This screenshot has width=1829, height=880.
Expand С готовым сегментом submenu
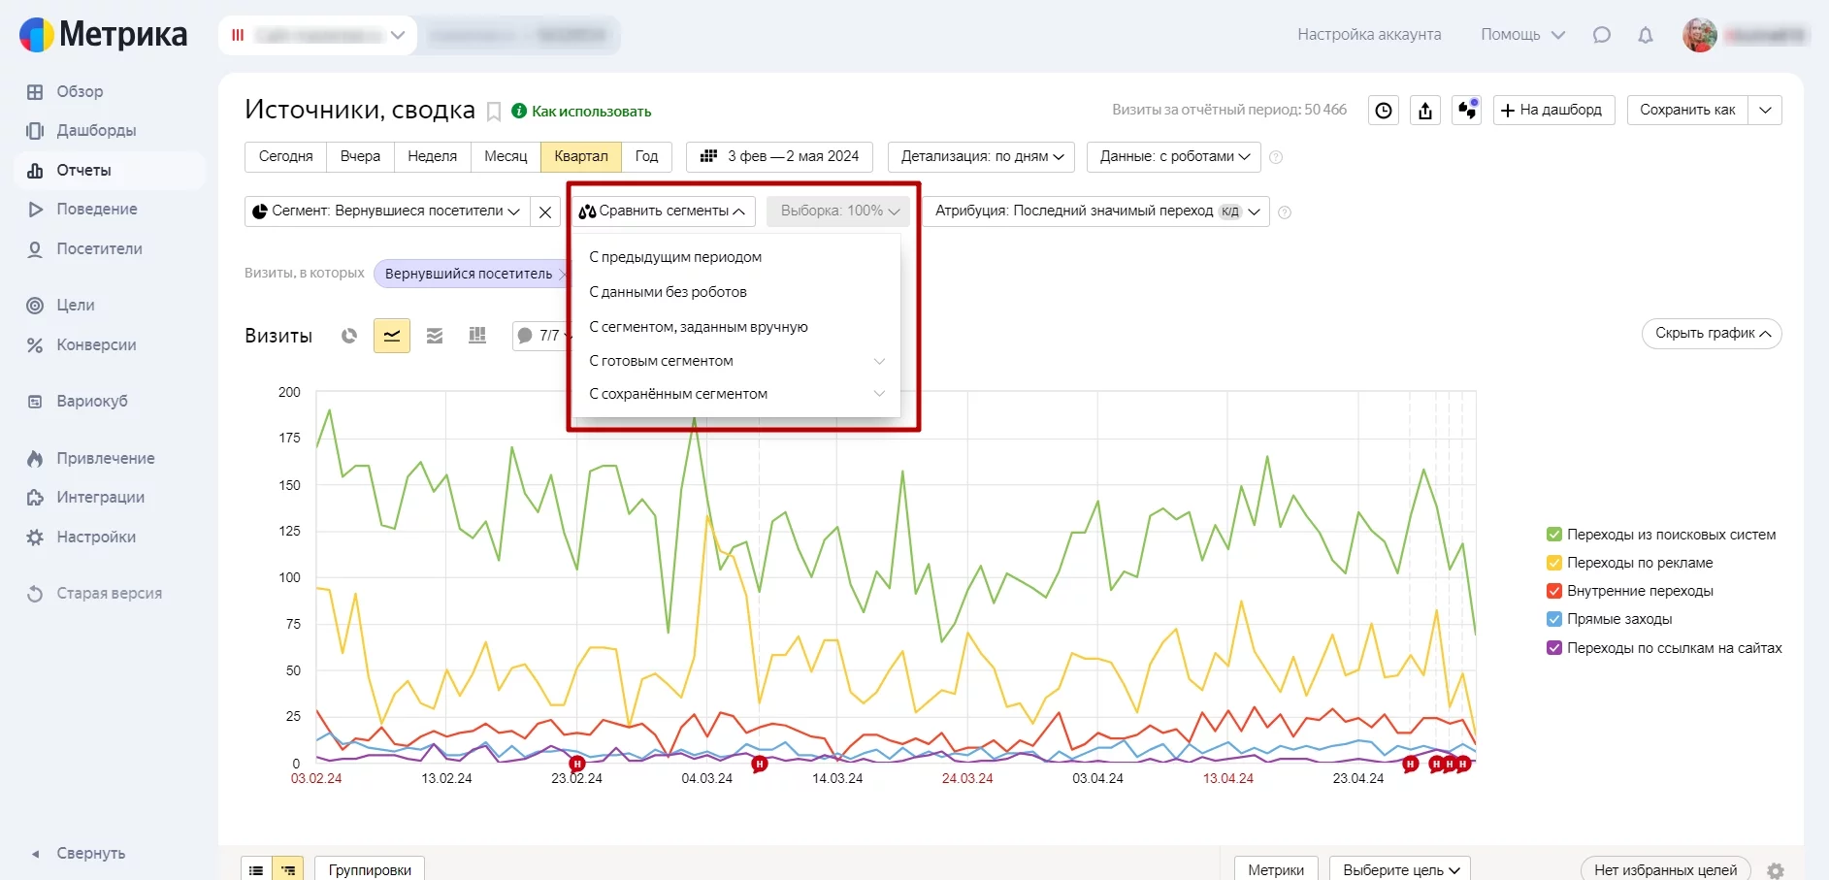(x=736, y=361)
